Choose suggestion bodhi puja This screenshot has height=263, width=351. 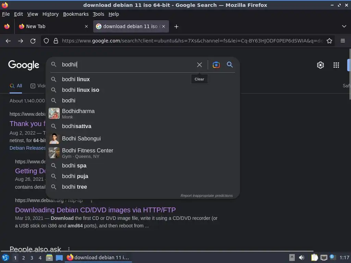tap(143, 176)
